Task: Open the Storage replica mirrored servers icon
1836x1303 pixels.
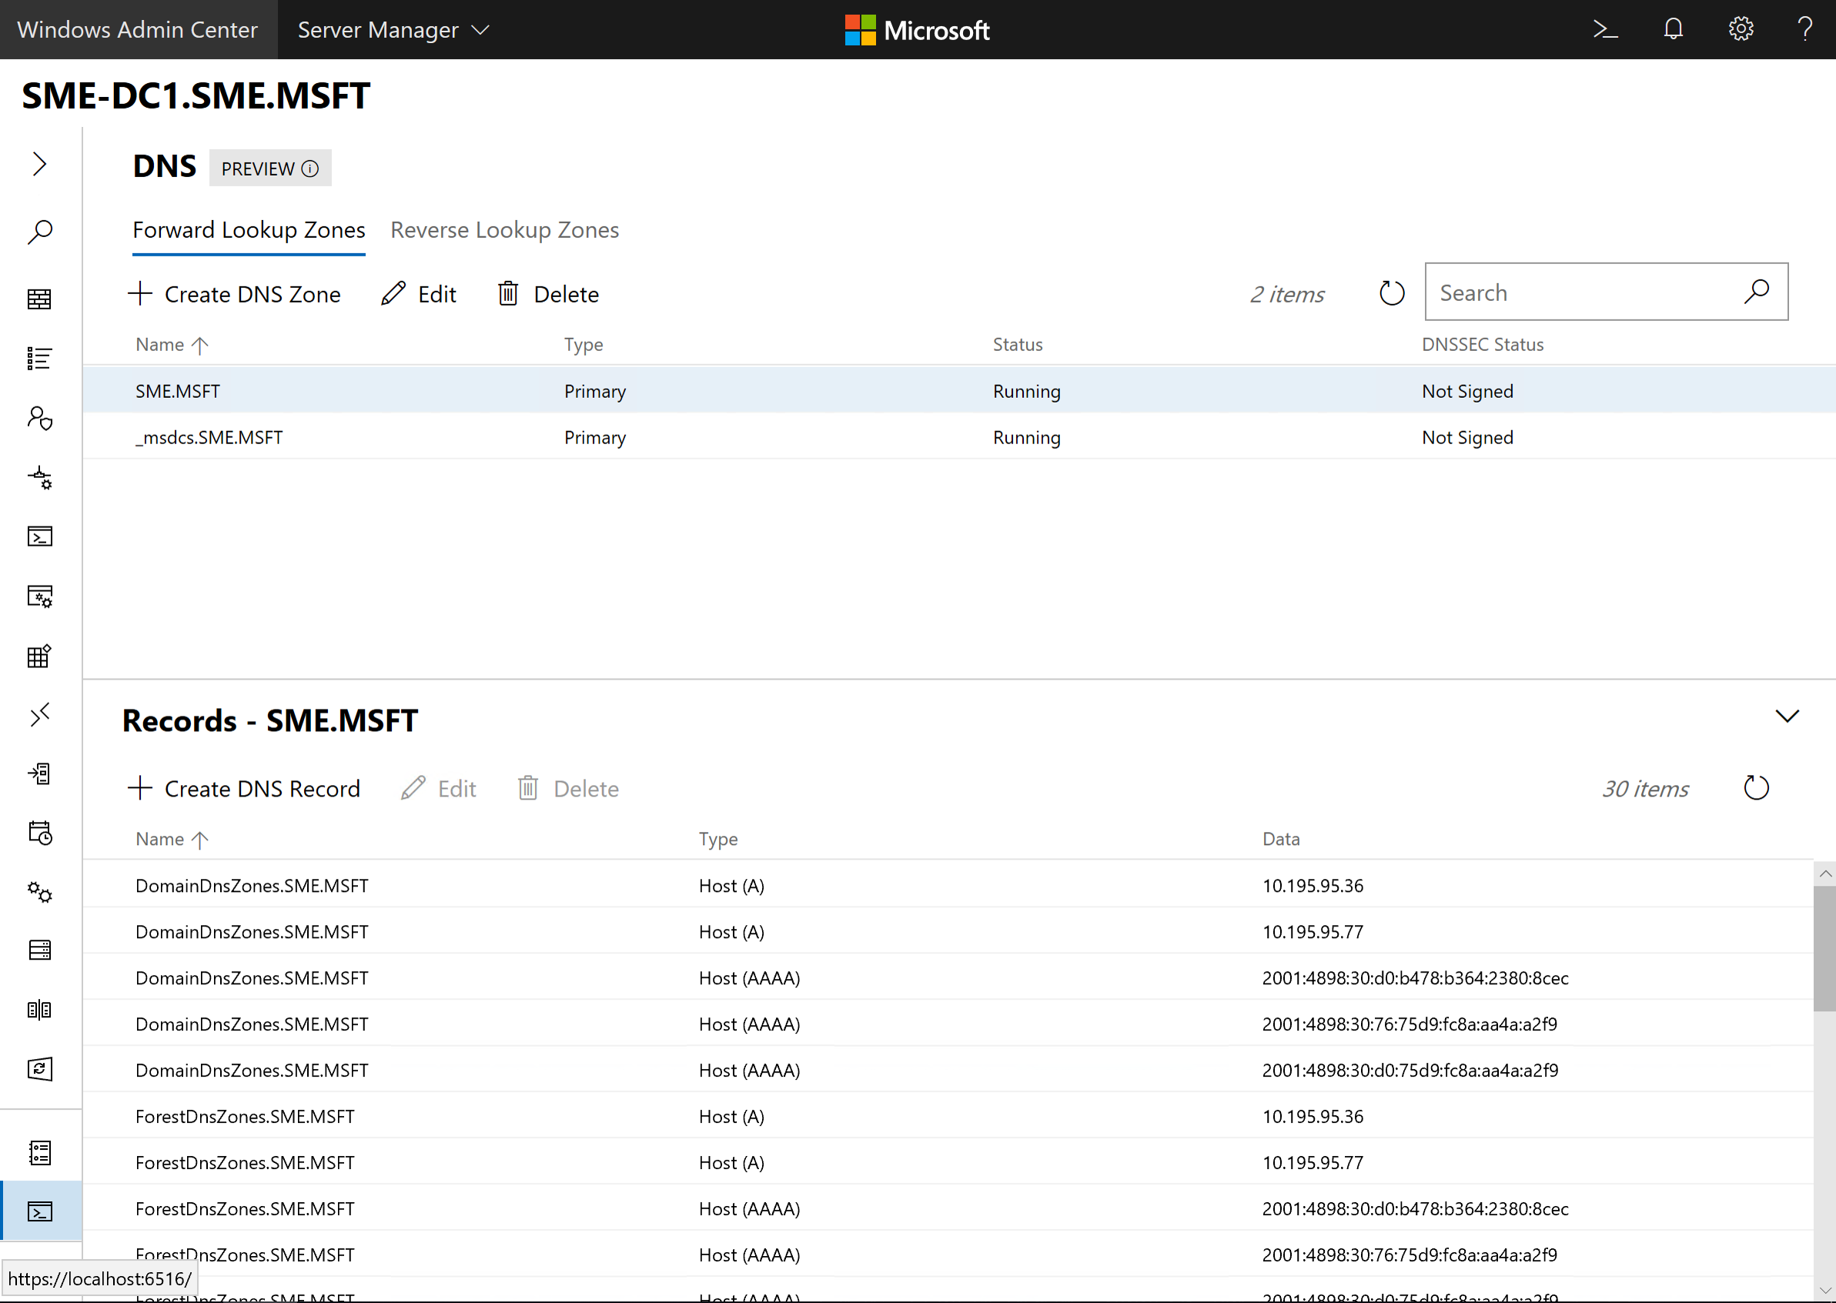Action: tap(39, 1009)
